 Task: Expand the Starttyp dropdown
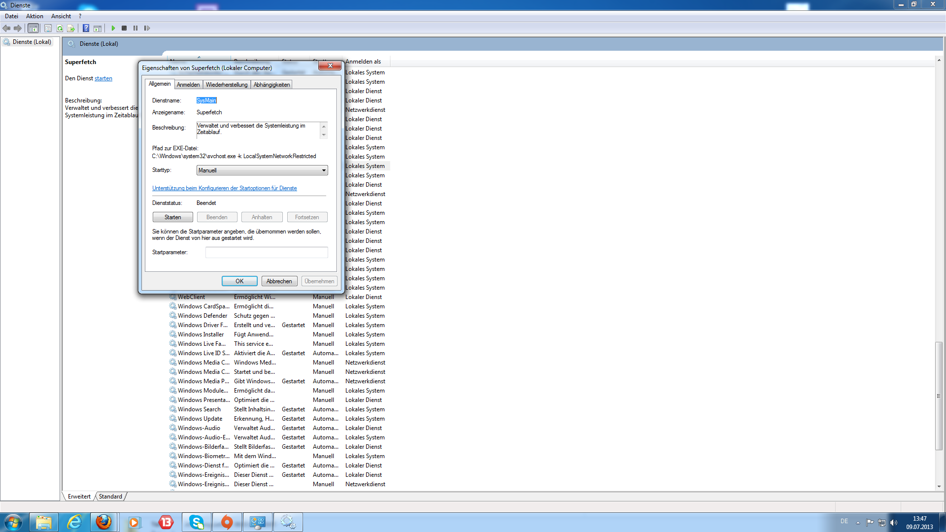(x=262, y=170)
